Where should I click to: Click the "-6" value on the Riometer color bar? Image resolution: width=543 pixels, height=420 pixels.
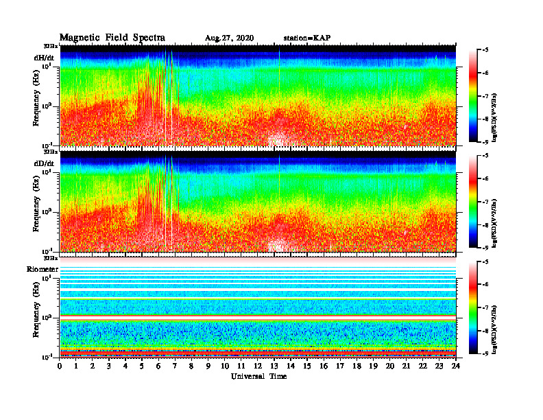click(485, 285)
